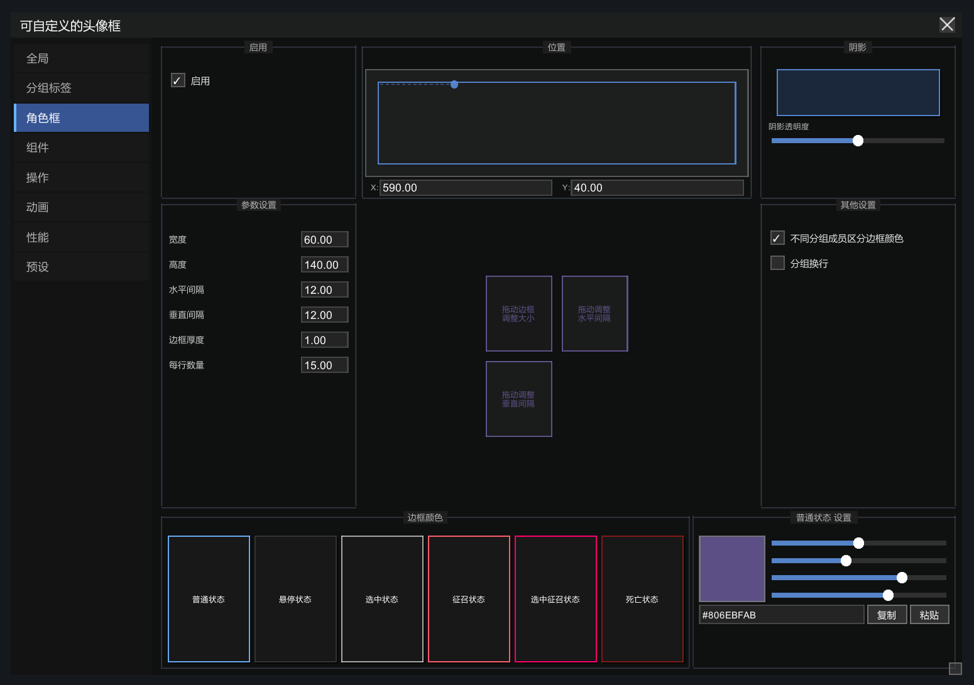
Task: Select the 角色框 tab
Action: (81, 118)
